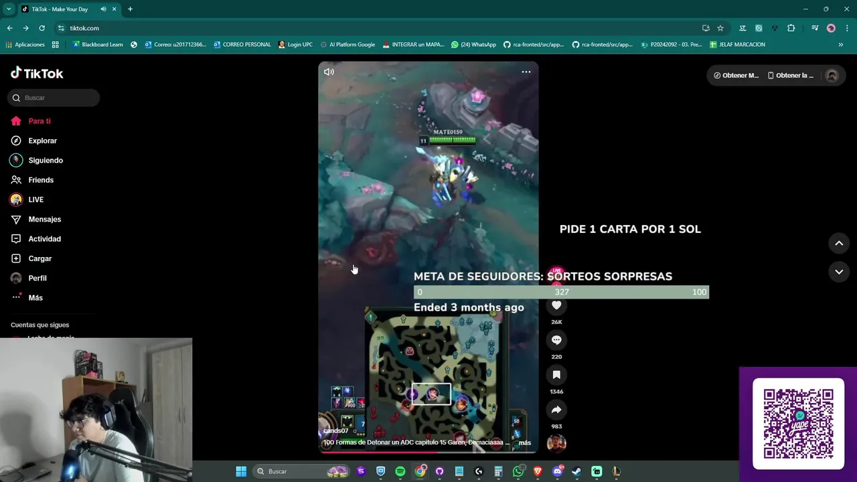The width and height of the screenshot is (857, 482).
Task: Click the video progress bar
Action: [428, 452]
